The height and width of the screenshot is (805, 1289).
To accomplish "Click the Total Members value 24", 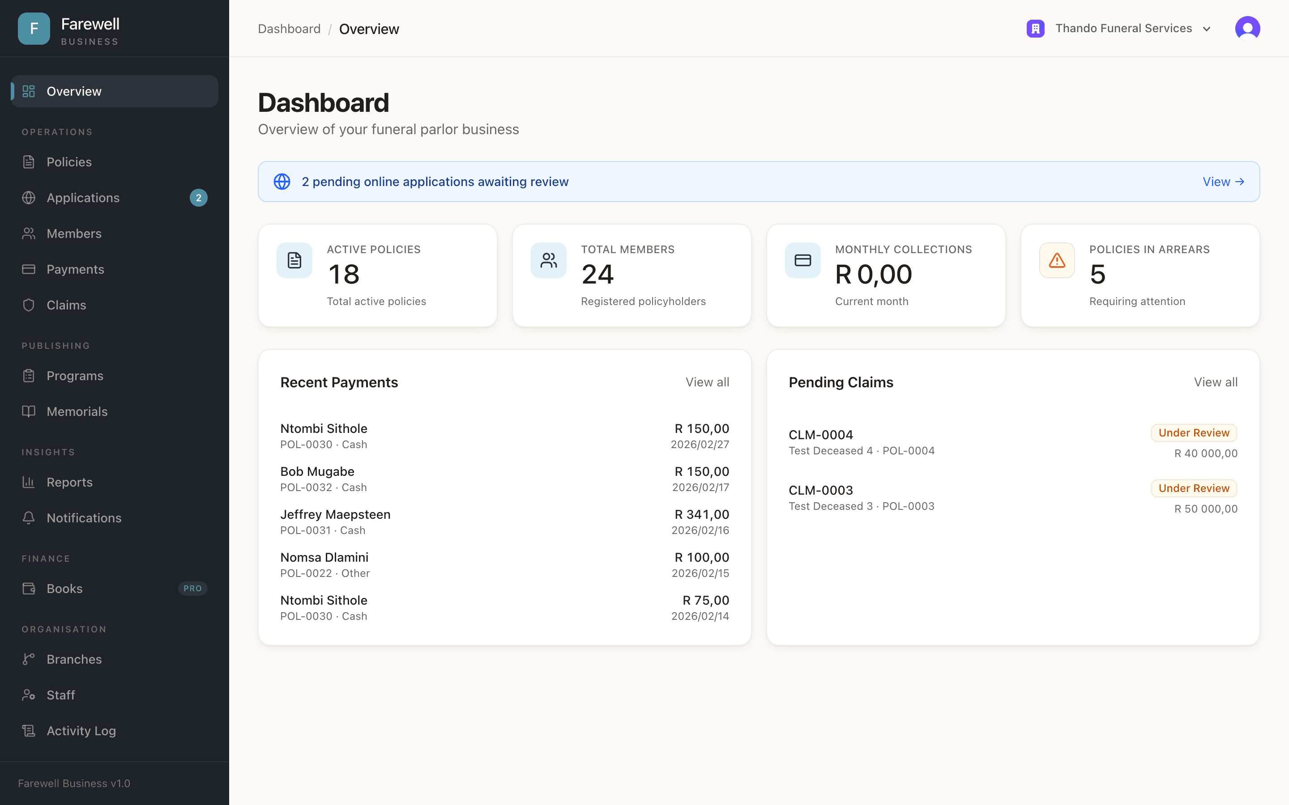I will click(598, 275).
